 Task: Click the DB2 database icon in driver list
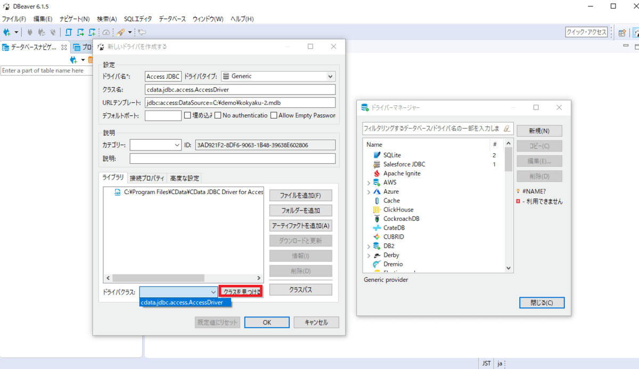(x=377, y=246)
